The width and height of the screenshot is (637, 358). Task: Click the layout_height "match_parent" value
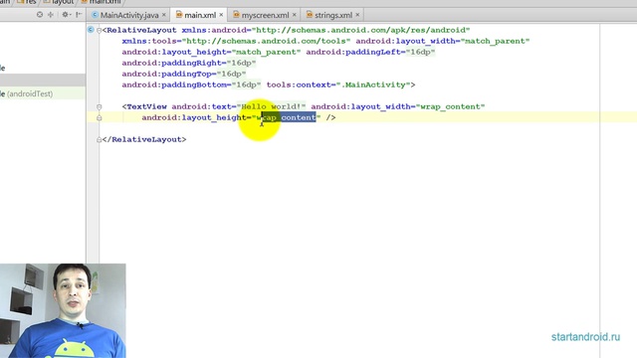click(266, 52)
